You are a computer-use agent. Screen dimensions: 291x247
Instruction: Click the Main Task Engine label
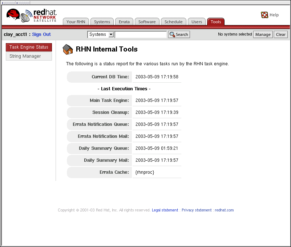109,100
